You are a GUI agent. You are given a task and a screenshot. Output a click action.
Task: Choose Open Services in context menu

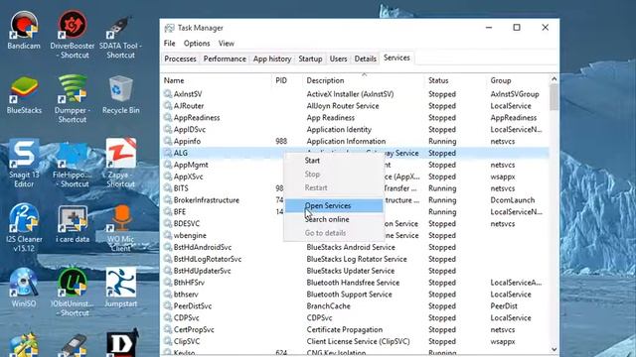[334, 205]
